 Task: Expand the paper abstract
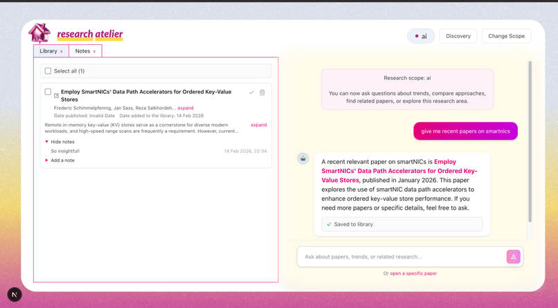click(x=259, y=125)
